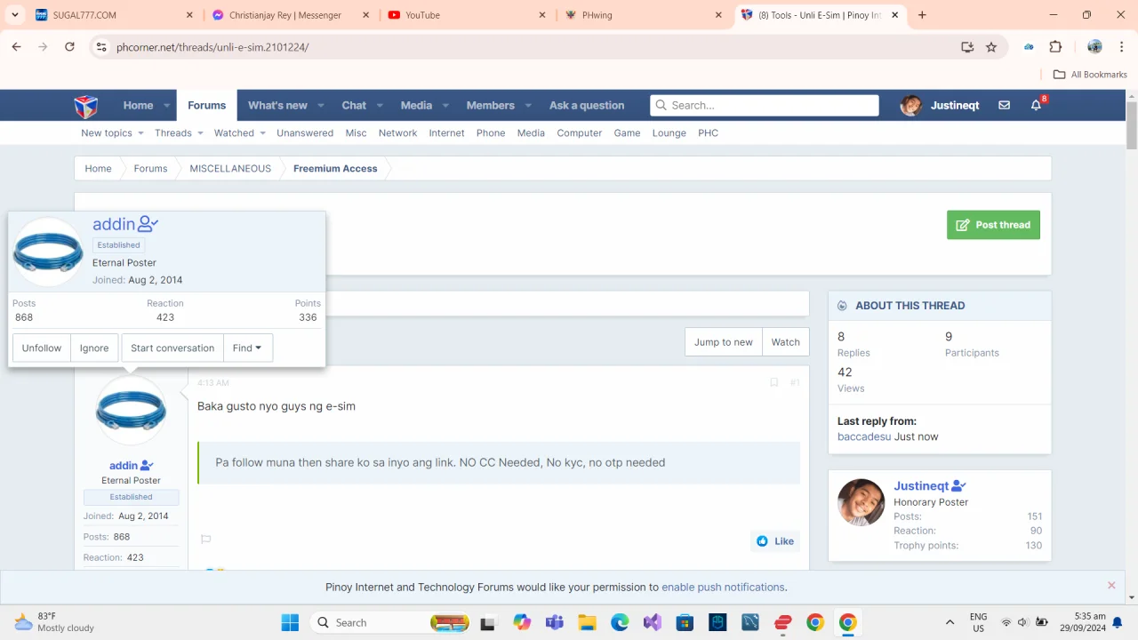Image resolution: width=1138 pixels, height=640 pixels.
Task: Click the Watch thread button
Action: [785, 342]
